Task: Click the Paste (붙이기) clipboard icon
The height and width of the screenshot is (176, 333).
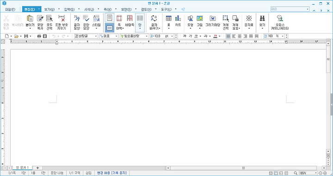Action: [x=30, y=18]
